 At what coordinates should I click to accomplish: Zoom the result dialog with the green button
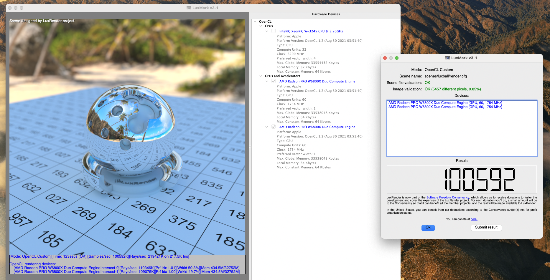(x=397, y=58)
